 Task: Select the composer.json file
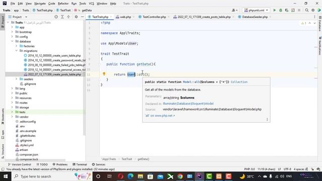click(x=29, y=154)
